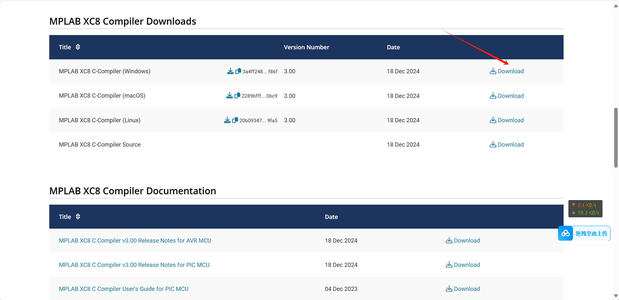
Task: Open the v3.00 Release Notes for AVR MCU link
Action: coord(135,241)
